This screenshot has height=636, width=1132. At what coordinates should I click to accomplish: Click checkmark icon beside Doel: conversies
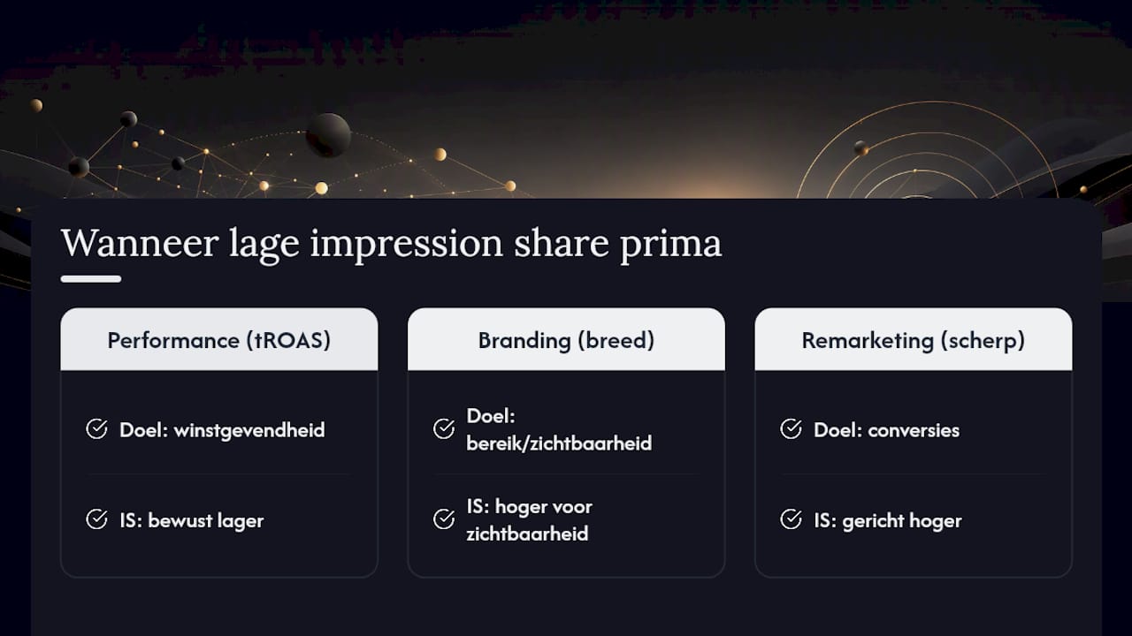point(791,429)
